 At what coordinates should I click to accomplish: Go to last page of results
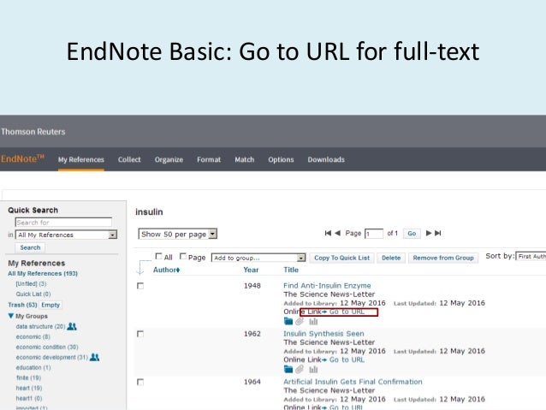(x=438, y=233)
